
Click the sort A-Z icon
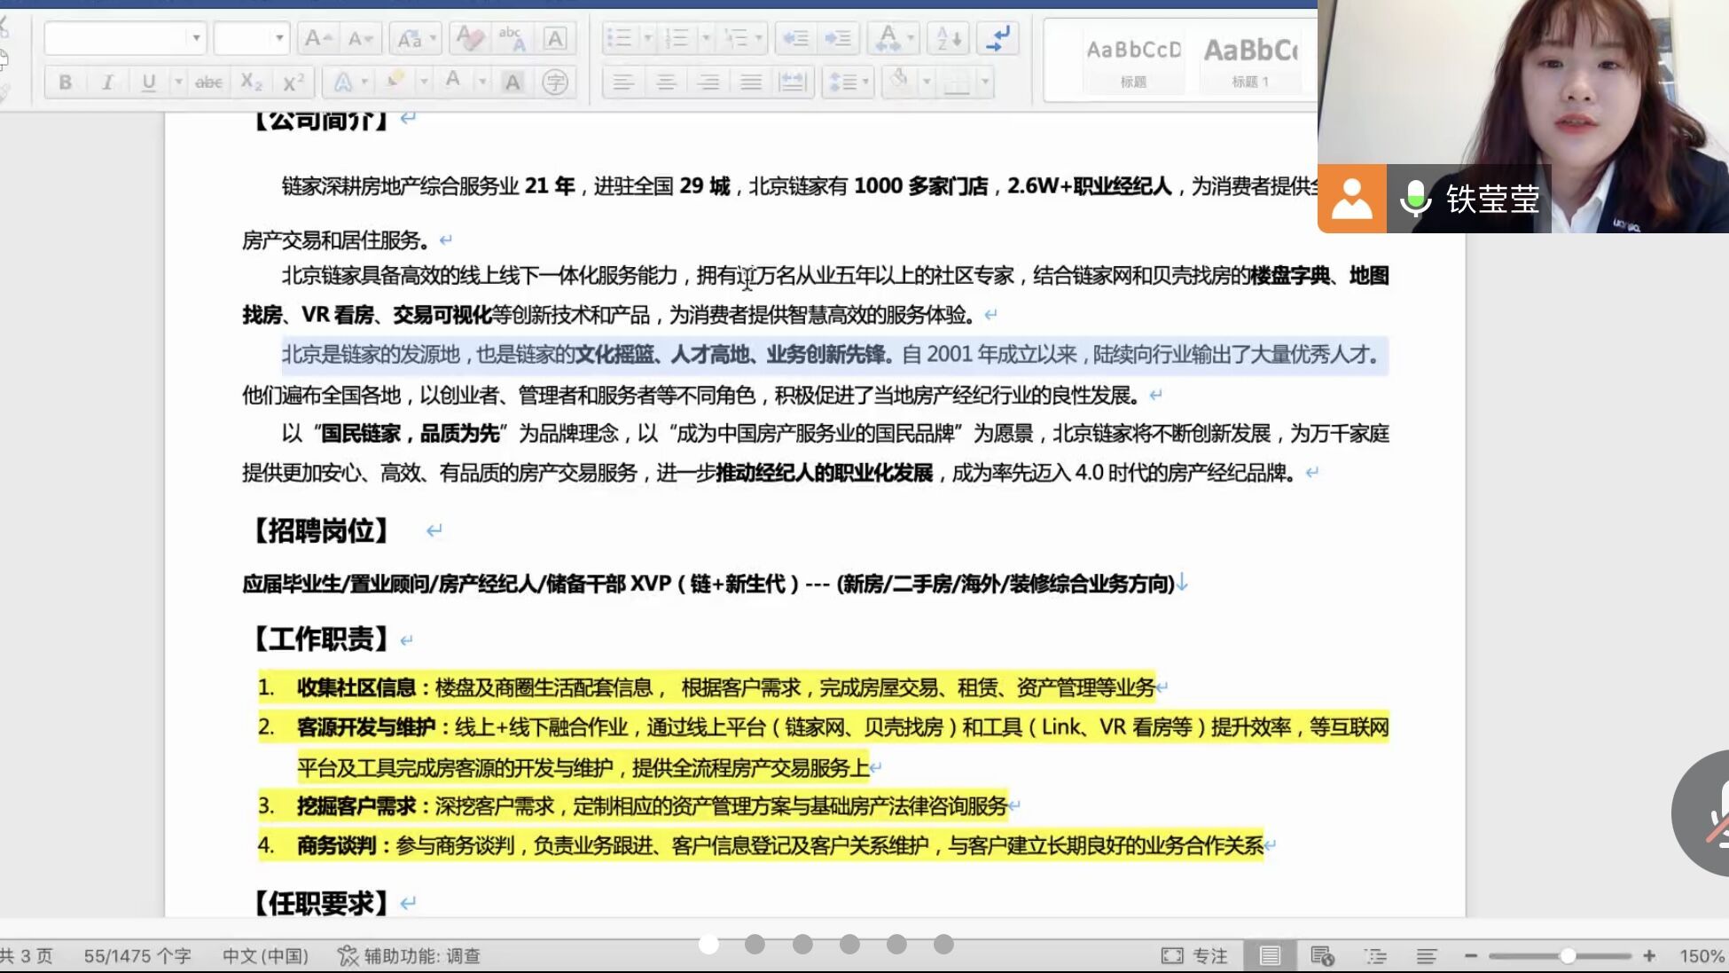pos(949,38)
